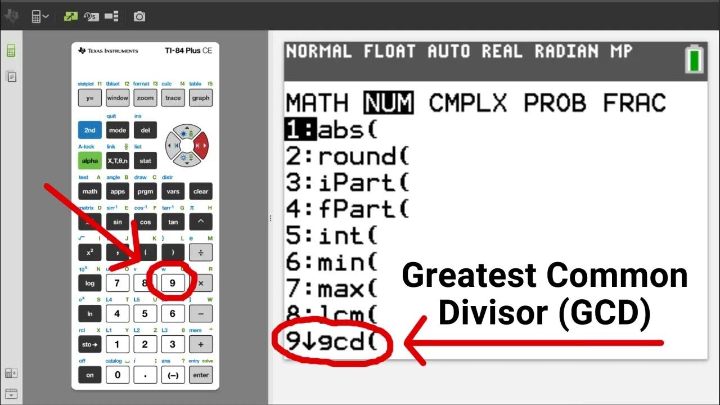Click the vars key
The image size is (720, 405).
[x=173, y=191]
